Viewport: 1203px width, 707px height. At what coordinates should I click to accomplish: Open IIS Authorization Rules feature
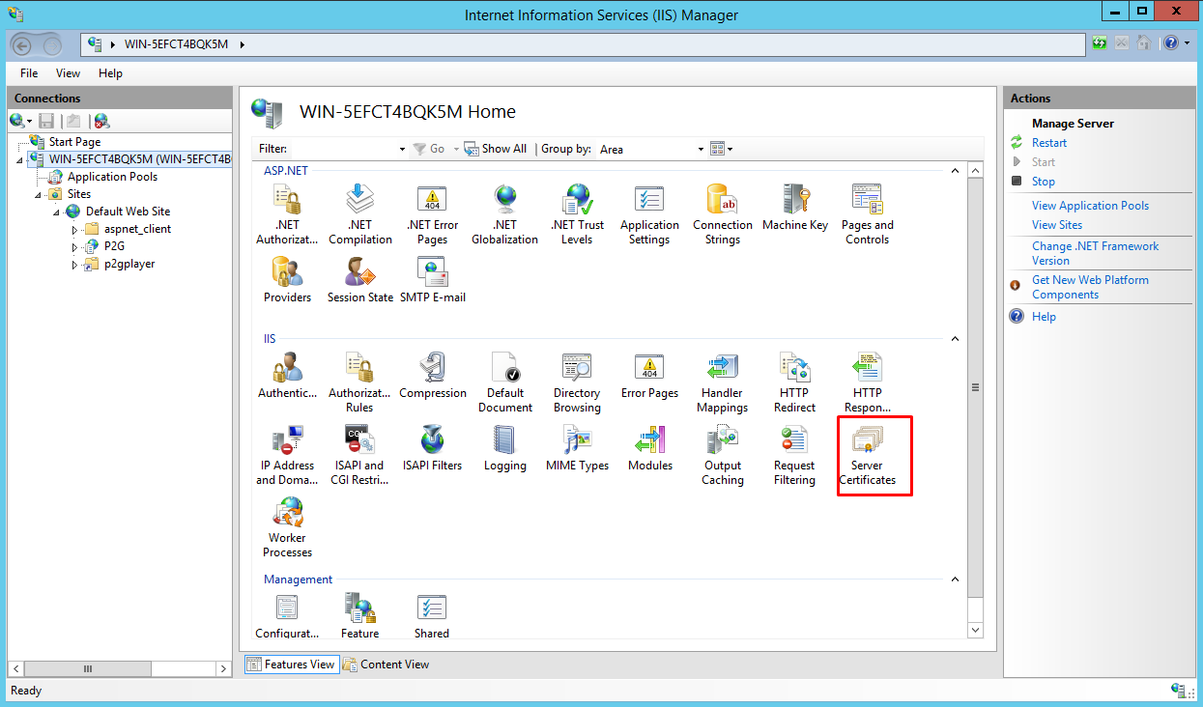click(x=359, y=382)
